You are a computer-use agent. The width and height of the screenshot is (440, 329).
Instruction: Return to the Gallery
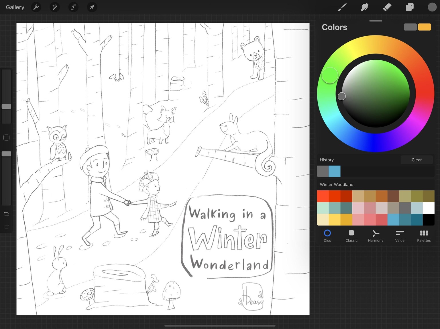click(x=15, y=7)
